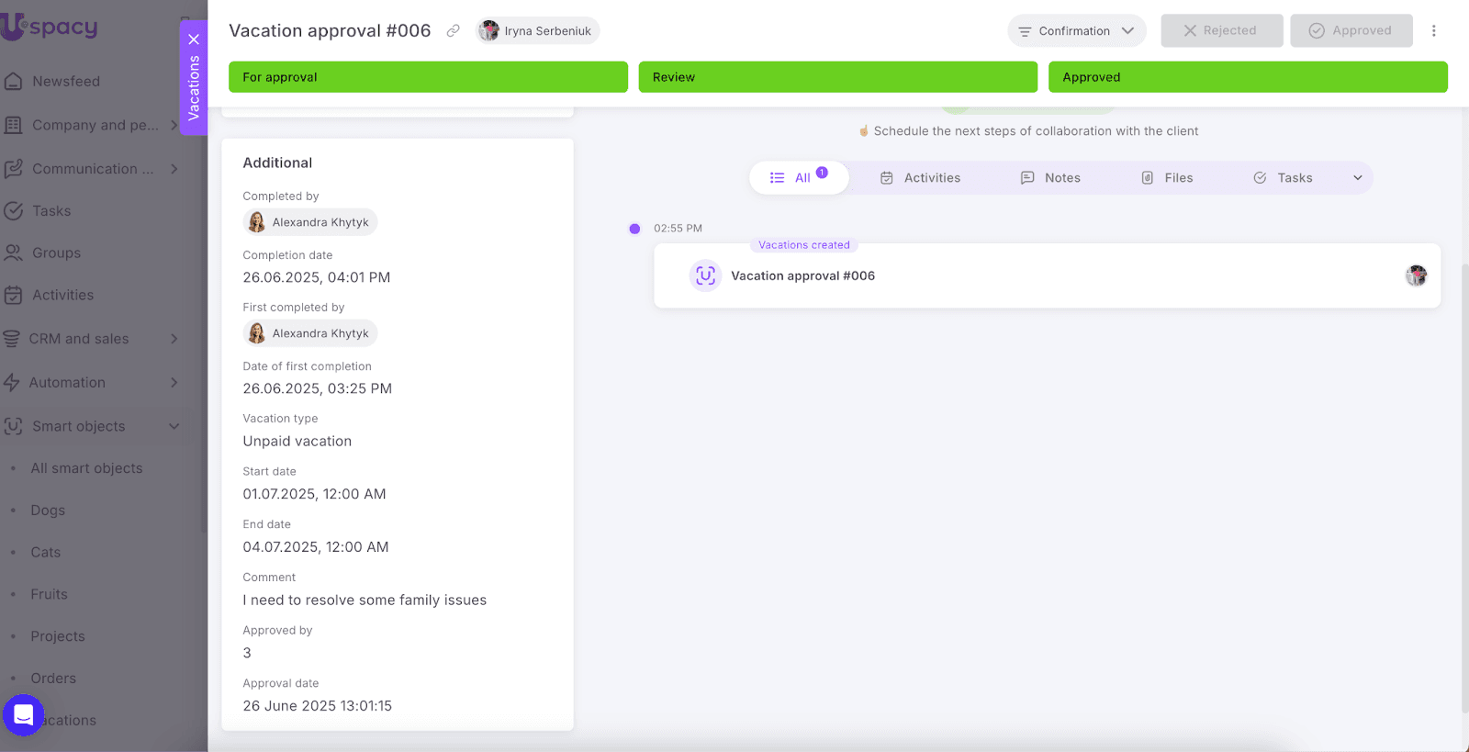The height and width of the screenshot is (752, 1469).
Task: Open Groups in the sidebar
Action: 56,253
